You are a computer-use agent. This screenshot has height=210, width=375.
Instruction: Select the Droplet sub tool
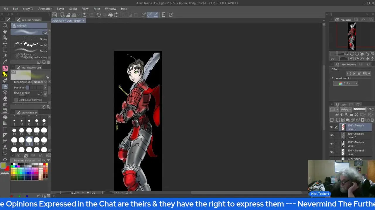pyautogui.click(x=29, y=45)
